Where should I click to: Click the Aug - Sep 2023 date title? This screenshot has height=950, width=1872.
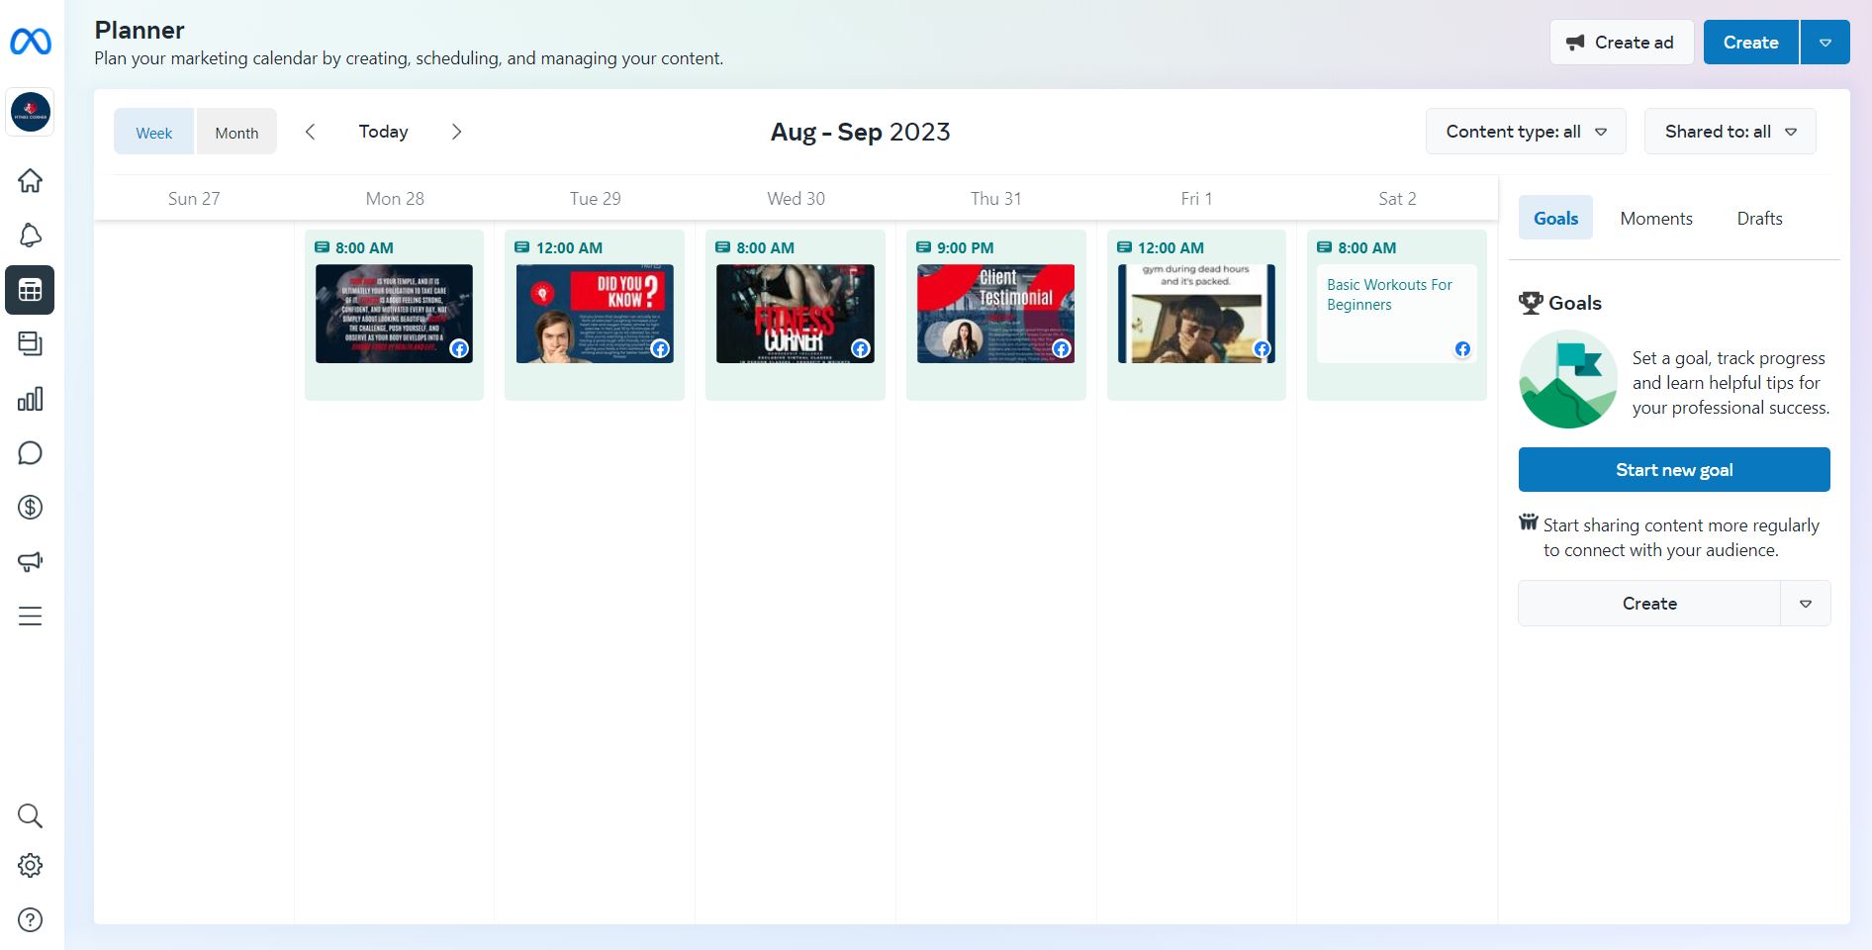[x=861, y=132]
